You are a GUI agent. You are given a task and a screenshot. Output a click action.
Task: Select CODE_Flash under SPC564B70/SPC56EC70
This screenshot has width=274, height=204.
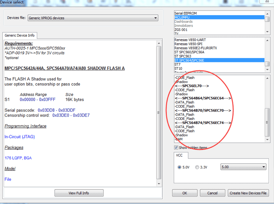(x=219, y=119)
